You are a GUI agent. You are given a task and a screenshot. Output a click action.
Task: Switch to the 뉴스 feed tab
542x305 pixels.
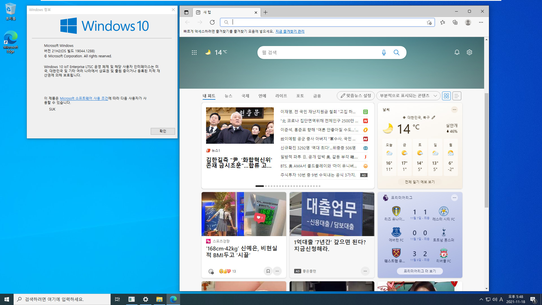point(228,96)
